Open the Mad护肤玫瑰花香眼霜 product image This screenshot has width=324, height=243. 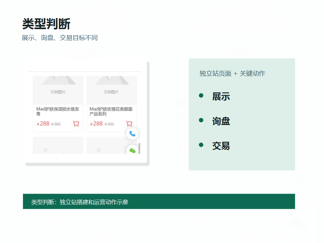coord(112,90)
